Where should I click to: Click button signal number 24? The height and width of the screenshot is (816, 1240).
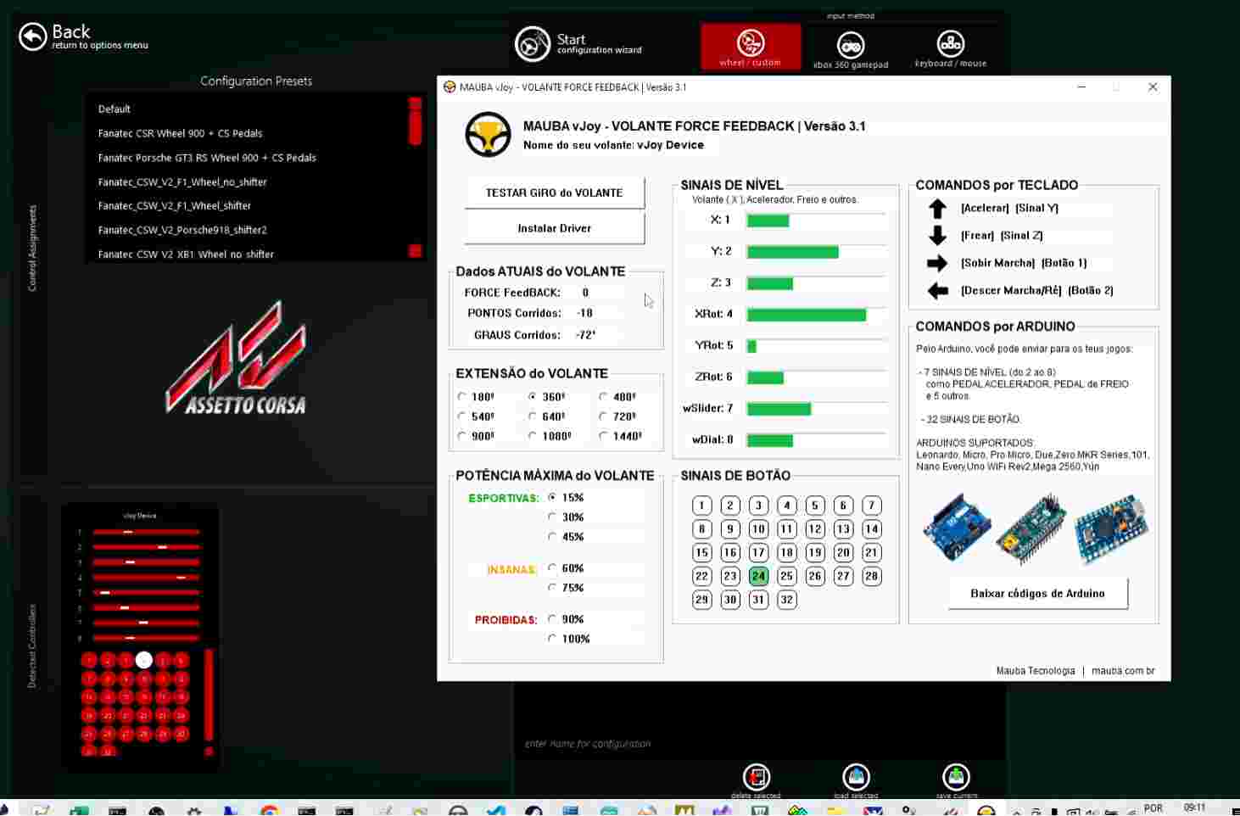(758, 576)
